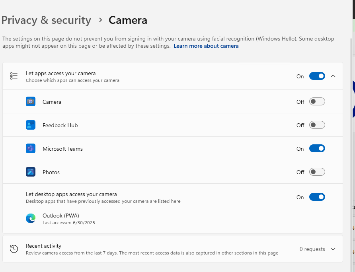Enable camera access for Camera app
355x272 pixels.
[x=317, y=101]
